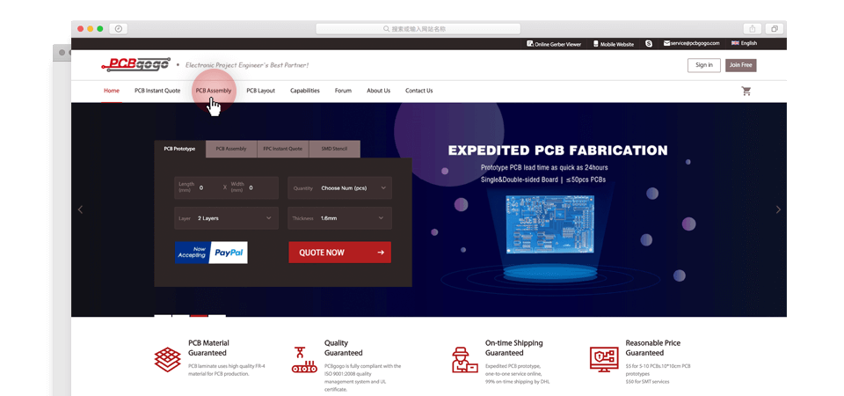Click the Mobile Website phone icon
This screenshot has width=844, height=396.
click(596, 43)
